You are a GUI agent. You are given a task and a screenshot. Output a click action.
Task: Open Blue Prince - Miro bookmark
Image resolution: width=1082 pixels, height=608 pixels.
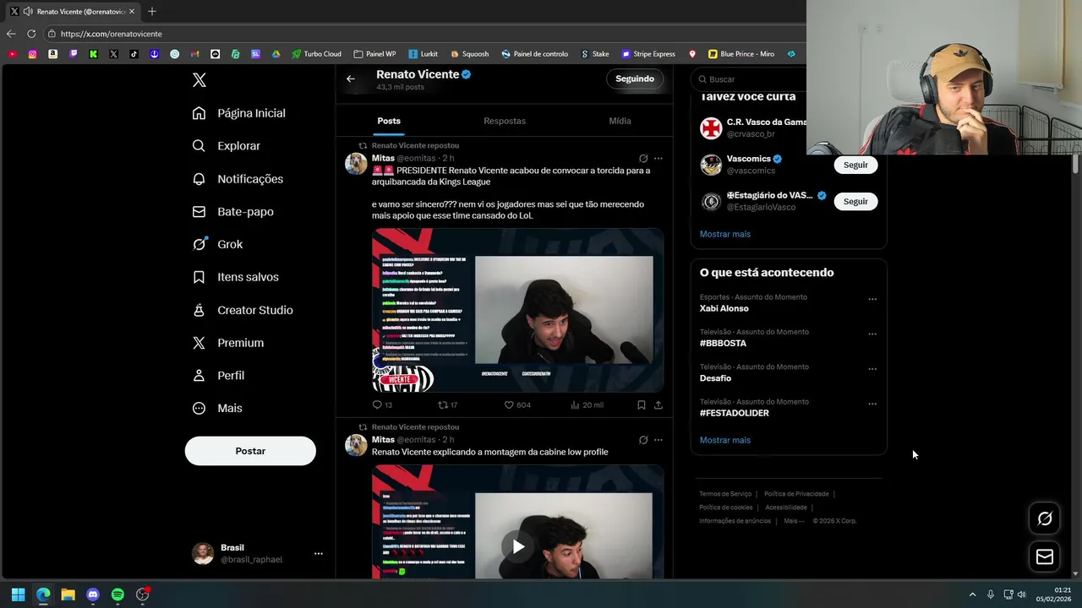coord(741,54)
